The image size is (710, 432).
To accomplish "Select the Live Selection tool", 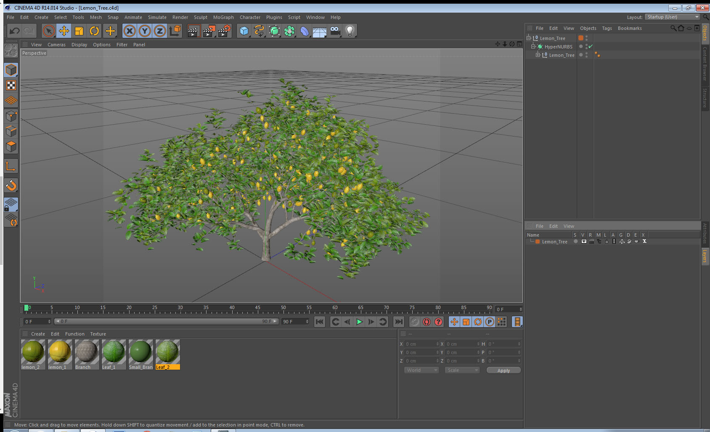I will [x=49, y=31].
